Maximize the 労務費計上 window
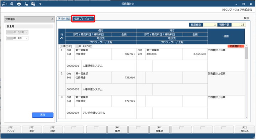Viewport: 256px width, 139px height. pos(244,4)
